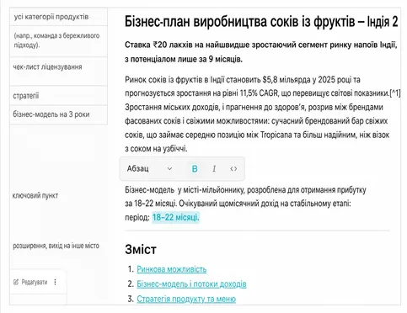
Task: Click the paragraph starting Ринок соків із фруктів
Action: (x=263, y=114)
